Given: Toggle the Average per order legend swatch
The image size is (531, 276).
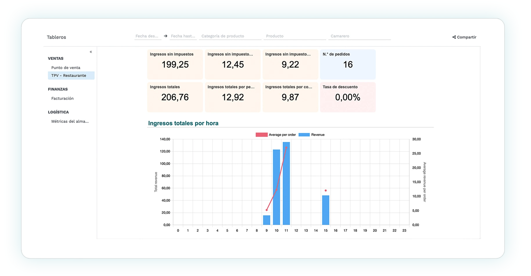Looking at the screenshot, I should [x=261, y=135].
